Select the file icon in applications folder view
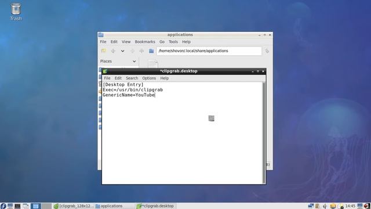The image size is (371, 209). [153, 63]
